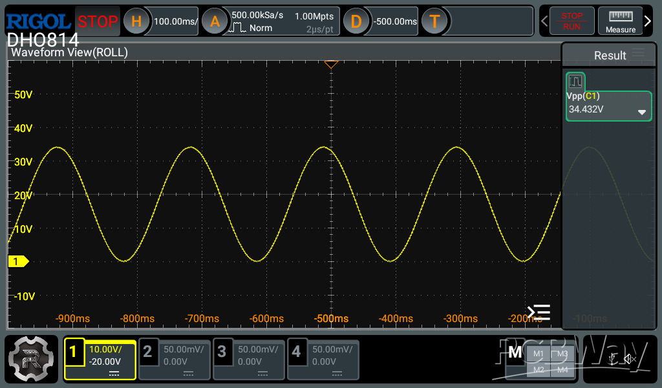Click the Vpp measurement type icon
This screenshot has width=662, height=388.
point(575,81)
